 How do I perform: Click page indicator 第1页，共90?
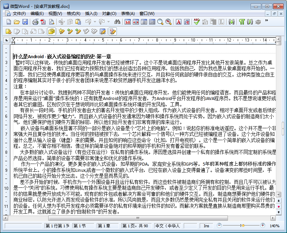tap(136, 226)
